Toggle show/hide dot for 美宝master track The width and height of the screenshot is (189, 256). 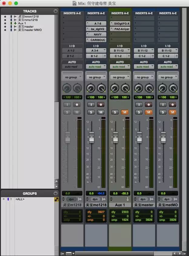pos(5,27)
